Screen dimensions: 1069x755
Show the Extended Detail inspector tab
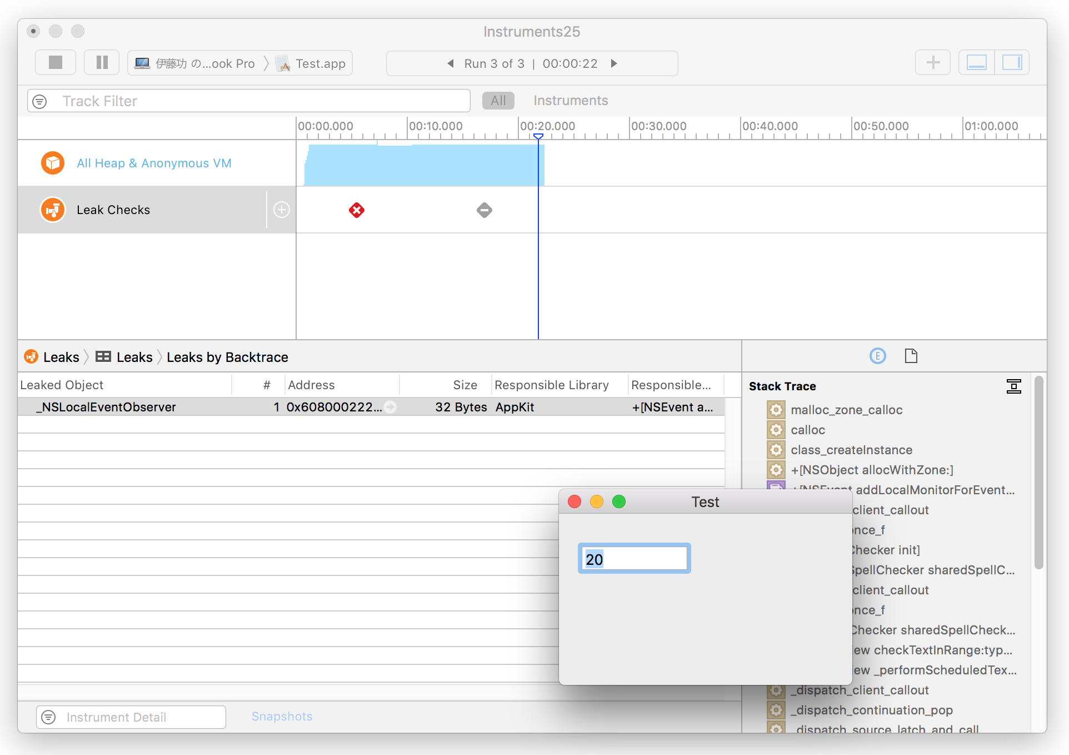click(x=877, y=356)
